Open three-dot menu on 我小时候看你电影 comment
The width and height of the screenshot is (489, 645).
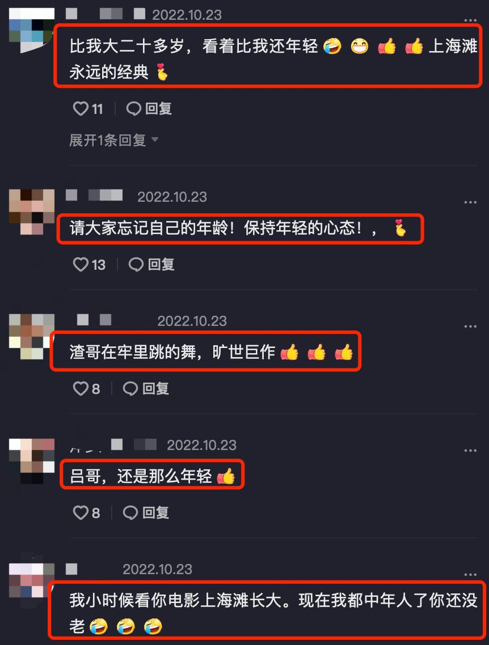(x=470, y=574)
